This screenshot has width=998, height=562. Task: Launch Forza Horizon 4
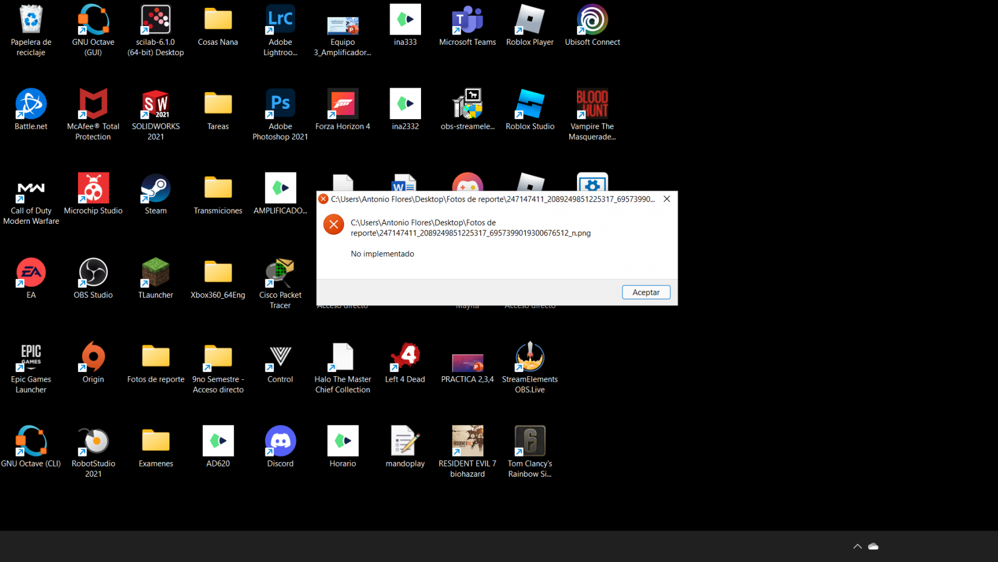point(342,109)
